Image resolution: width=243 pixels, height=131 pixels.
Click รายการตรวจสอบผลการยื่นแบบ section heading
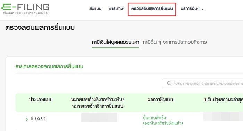tap(49, 66)
